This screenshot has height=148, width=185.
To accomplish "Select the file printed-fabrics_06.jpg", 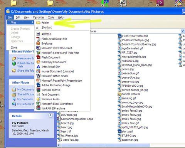I will pos(133,90).
